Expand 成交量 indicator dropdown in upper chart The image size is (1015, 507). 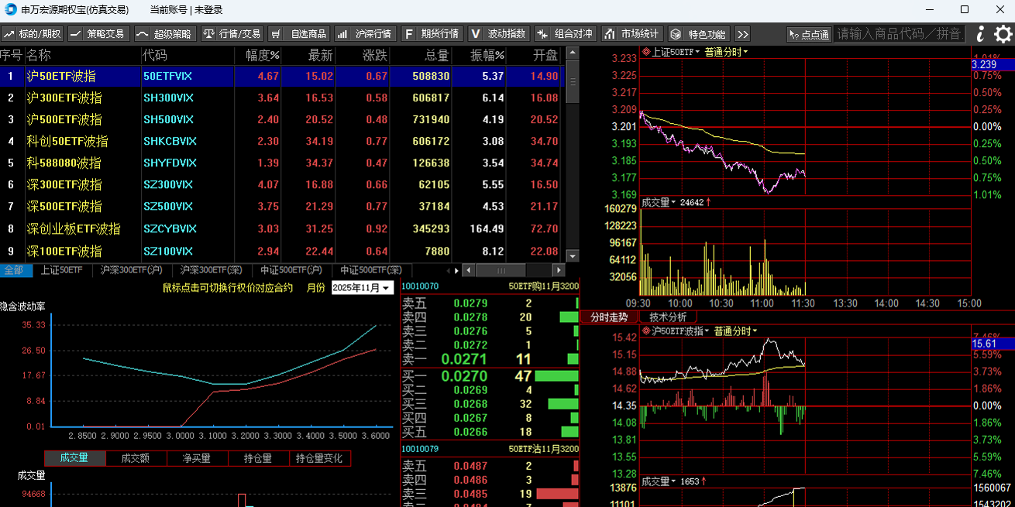[658, 202]
